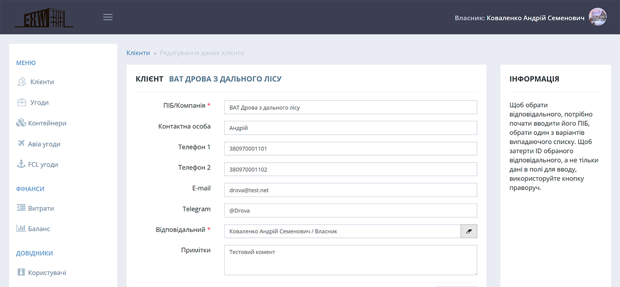This screenshot has width=620, height=287.
Task: Open Баланс in the finance menu
Action: 40,229
